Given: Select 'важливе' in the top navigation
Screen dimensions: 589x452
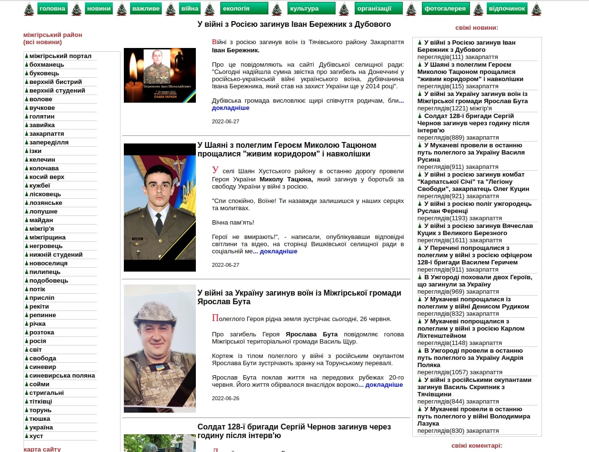Looking at the screenshot, I should pos(145,9).
